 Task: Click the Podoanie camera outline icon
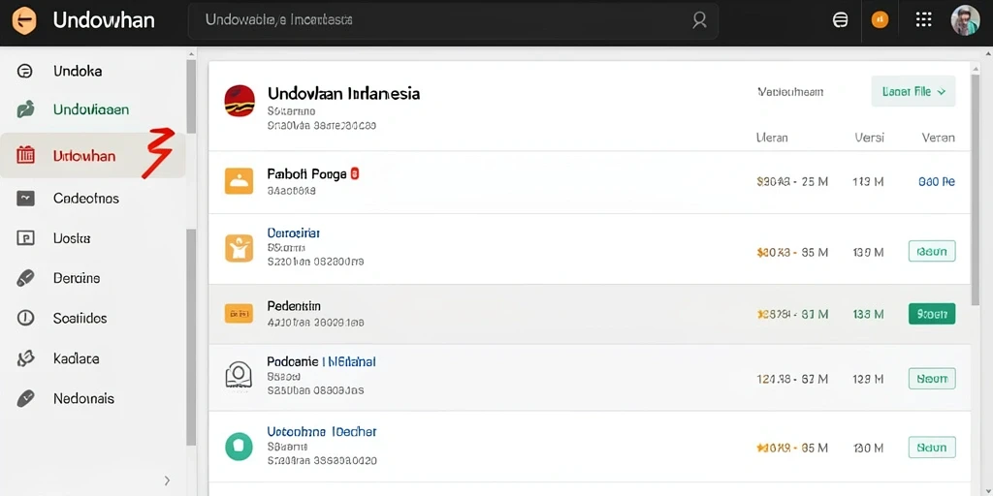click(x=239, y=374)
